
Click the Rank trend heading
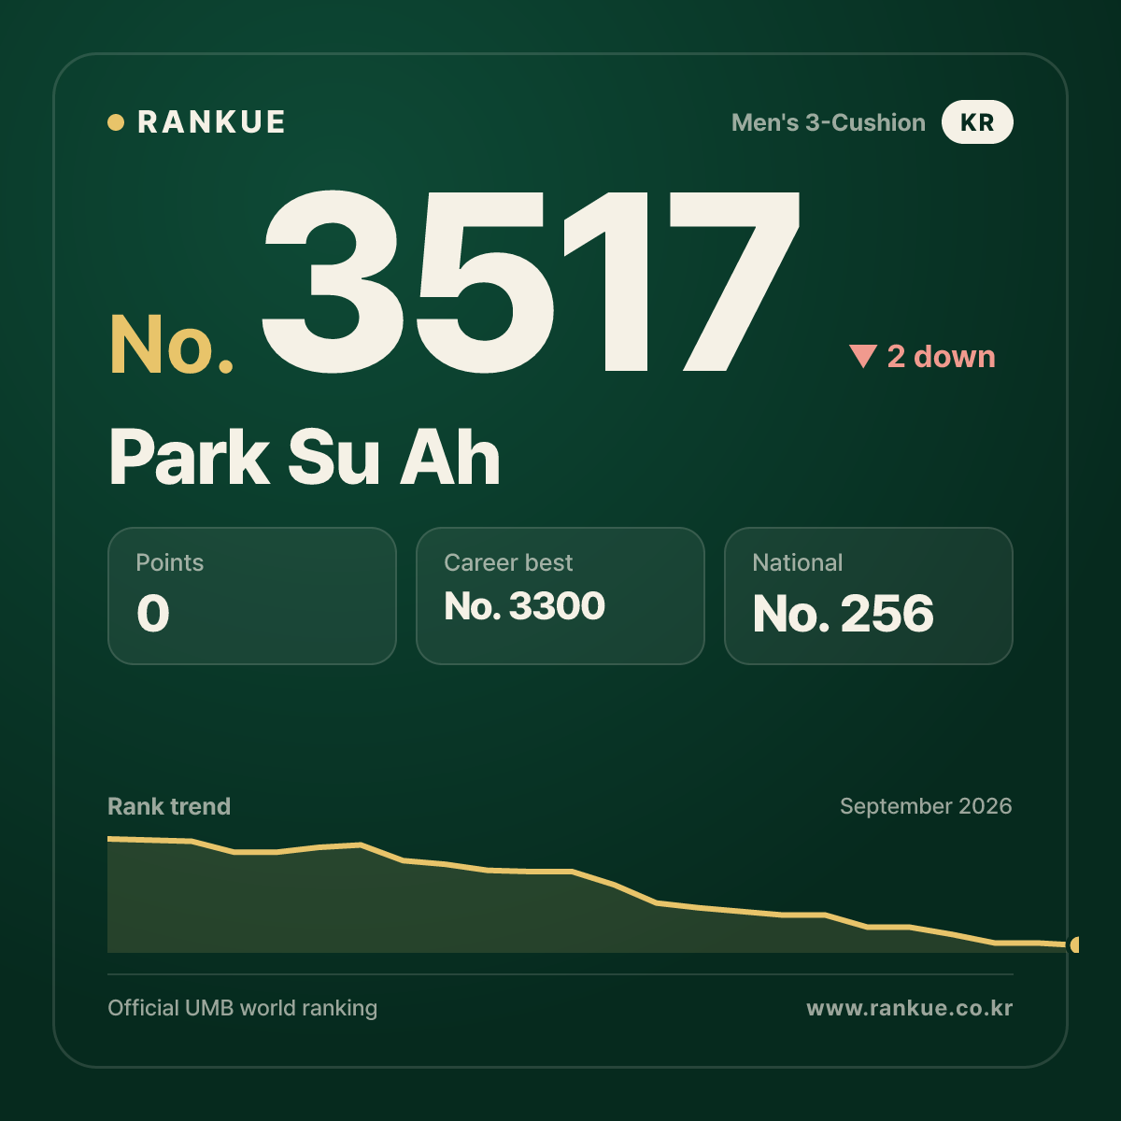pyautogui.click(x=169, y=806)
